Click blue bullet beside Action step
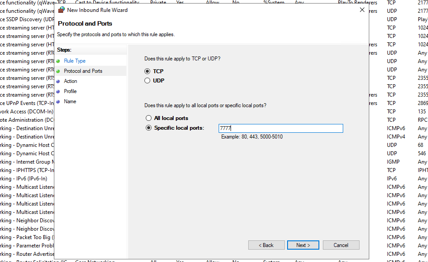The width and height of the screenshot is (428, 262). pos(58,81)
